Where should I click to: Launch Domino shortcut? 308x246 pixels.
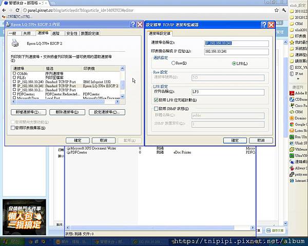(298, 118)
